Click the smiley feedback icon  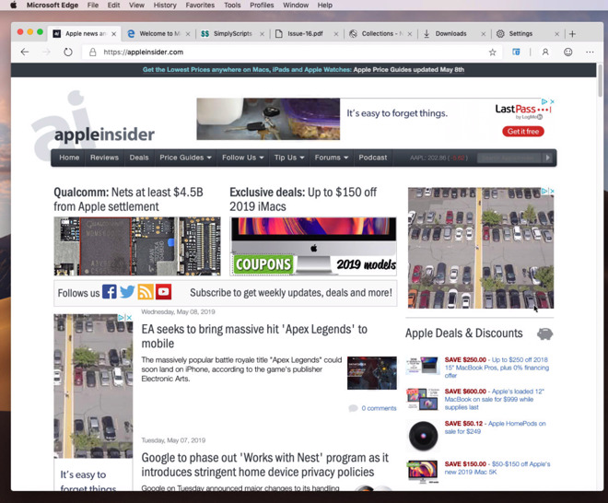[568, 52]
